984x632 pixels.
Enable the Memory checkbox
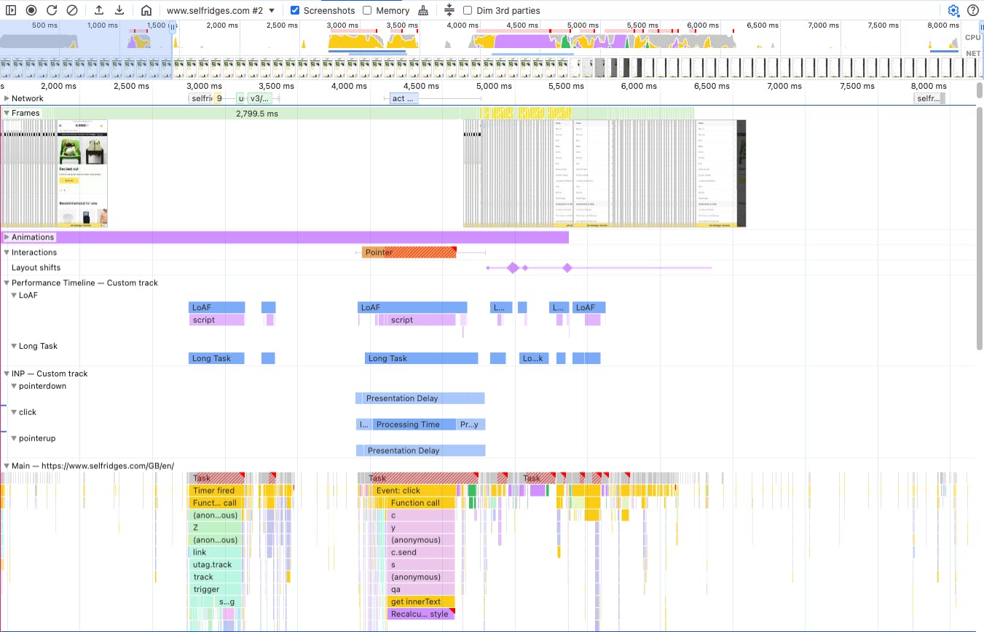[x=366, y=10]
